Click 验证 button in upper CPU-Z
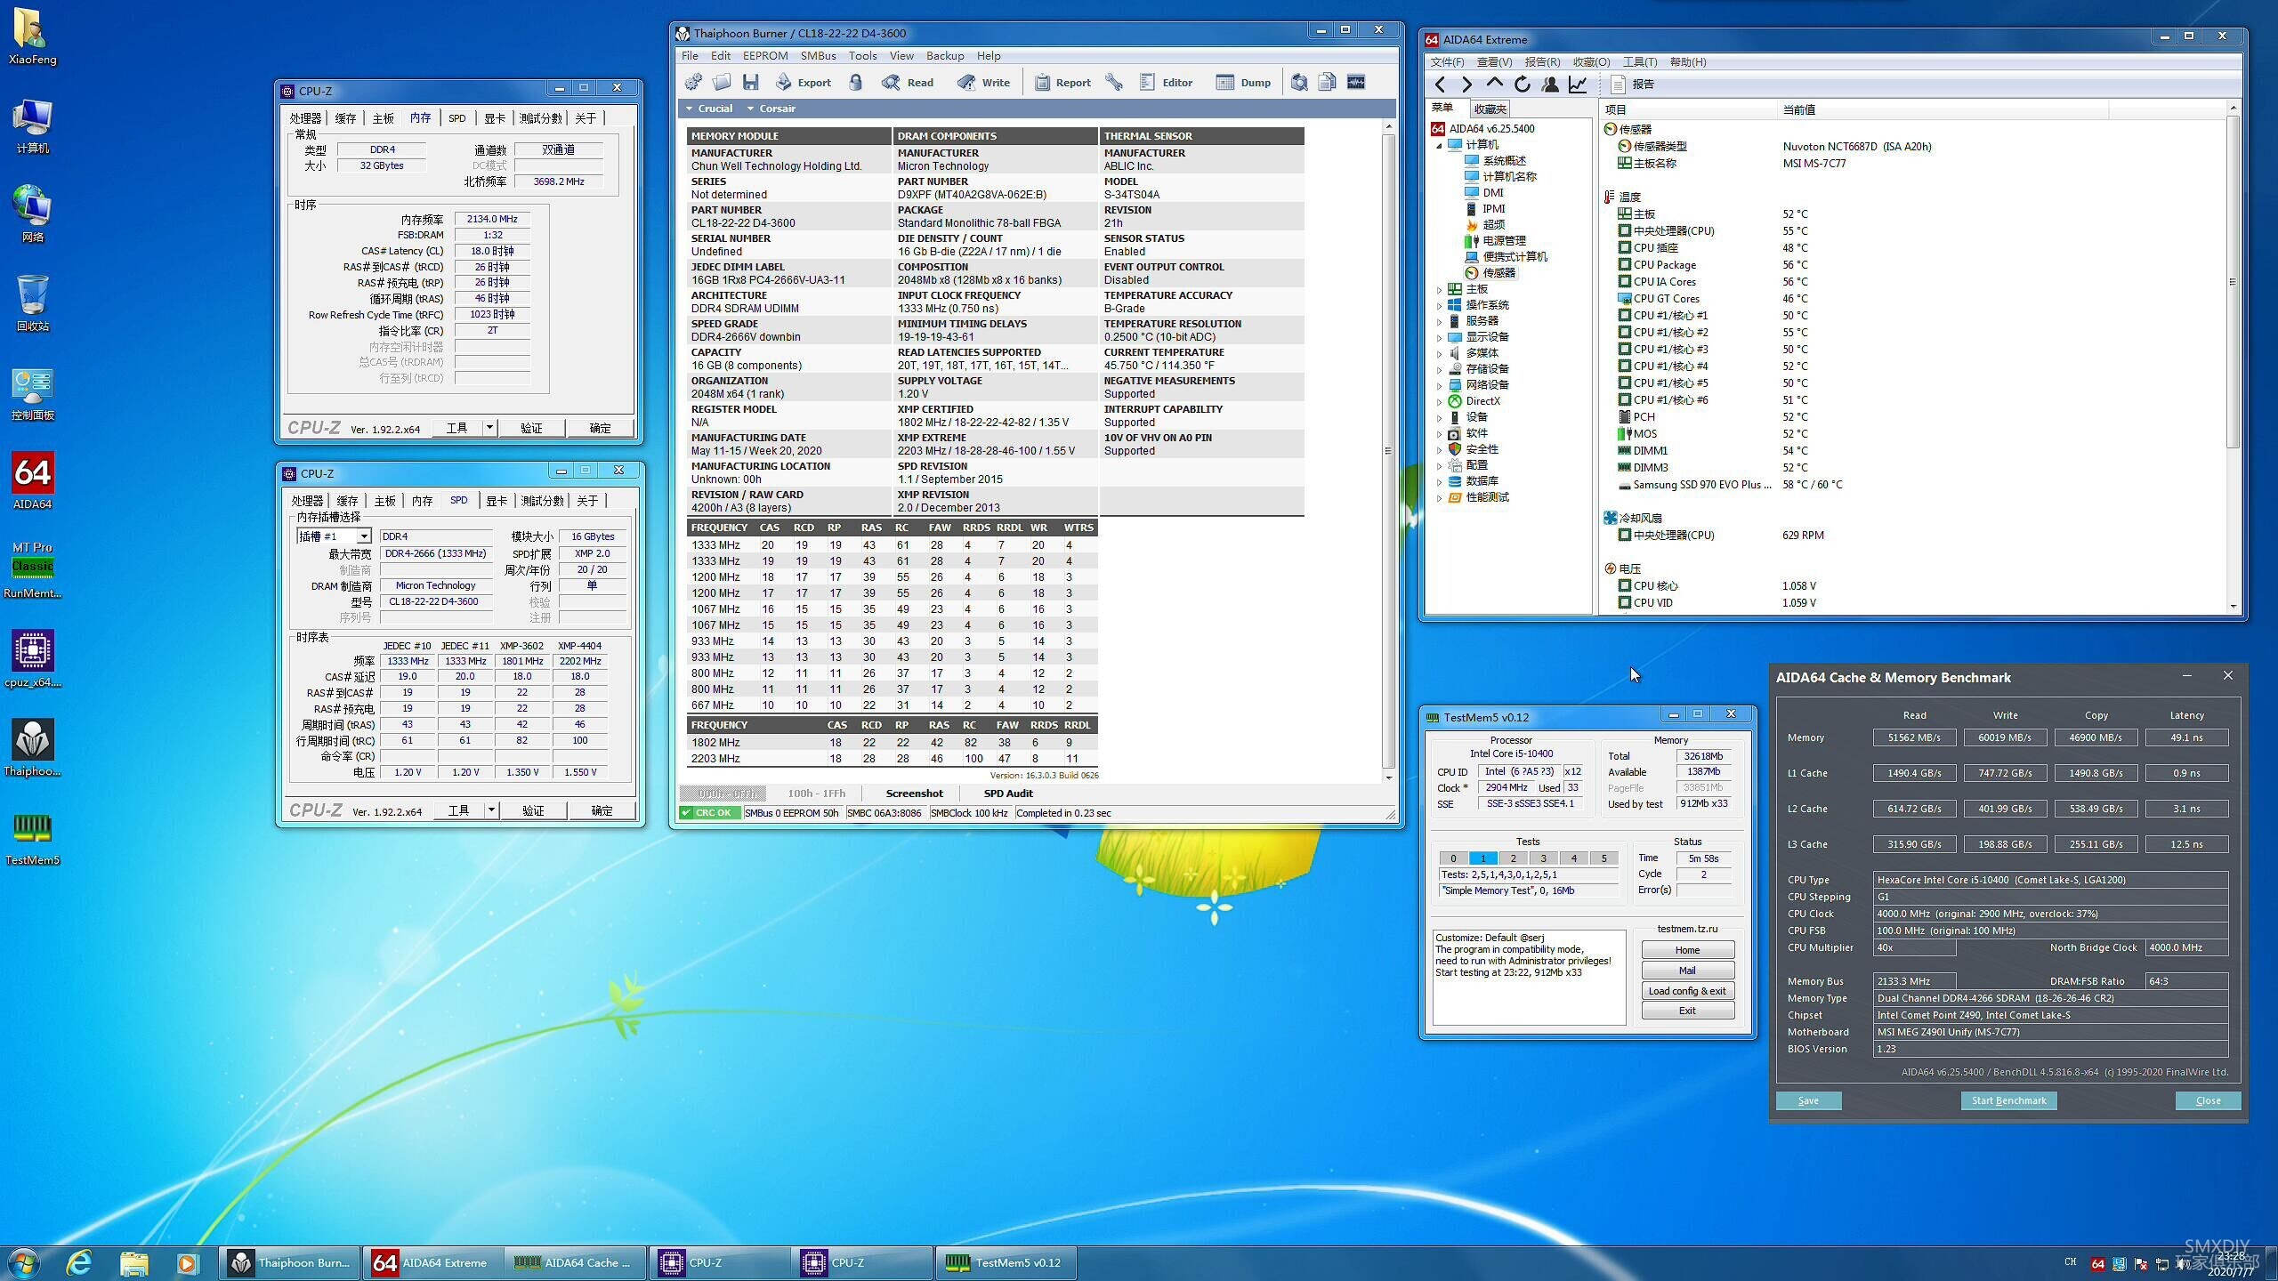The width and height of the screenshot is (2278, 1281). click(x=531, y=428)
